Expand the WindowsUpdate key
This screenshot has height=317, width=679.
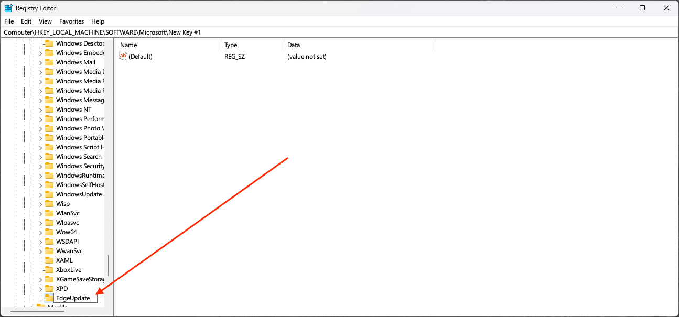pos(40,194)
